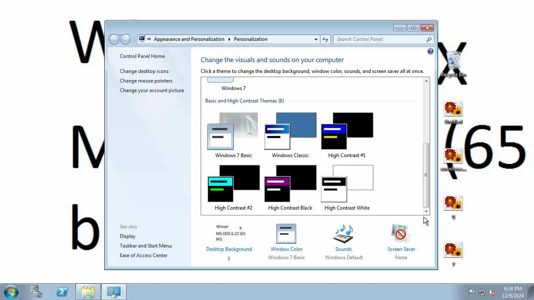The image size is (534, 300).
Task: Click the Control Panel taskbar button
Action: [x=113, y=292]
